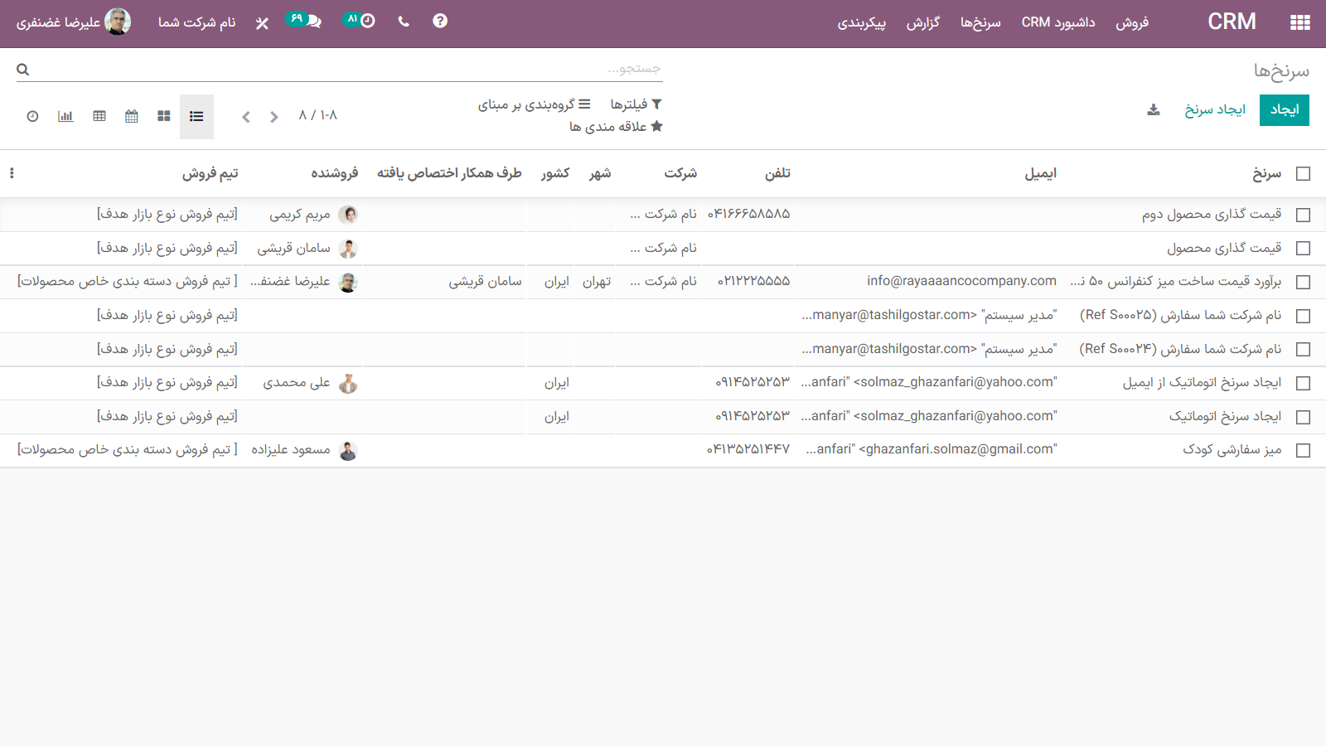Open the pivot table view
This screenshot has width=1326, height=746.
(99, 116)
